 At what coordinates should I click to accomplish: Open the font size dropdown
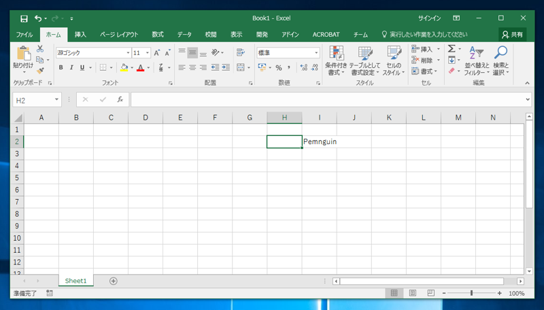148,53
